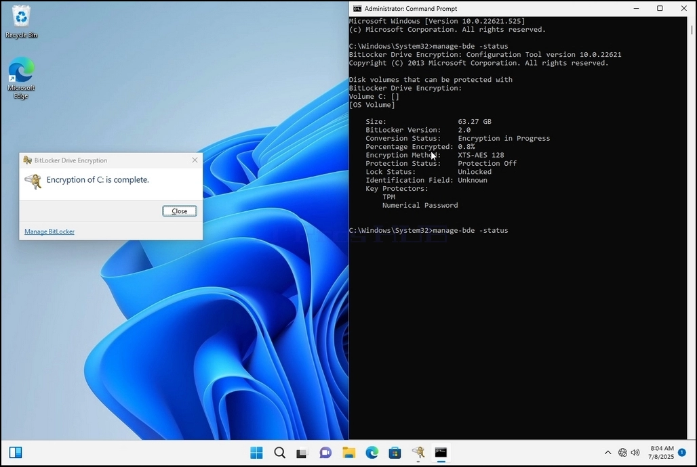This screenshot has height=467, width=697.
Task: Click the 'Encryption of C: is complete.' message
Action: pos(98,180)
